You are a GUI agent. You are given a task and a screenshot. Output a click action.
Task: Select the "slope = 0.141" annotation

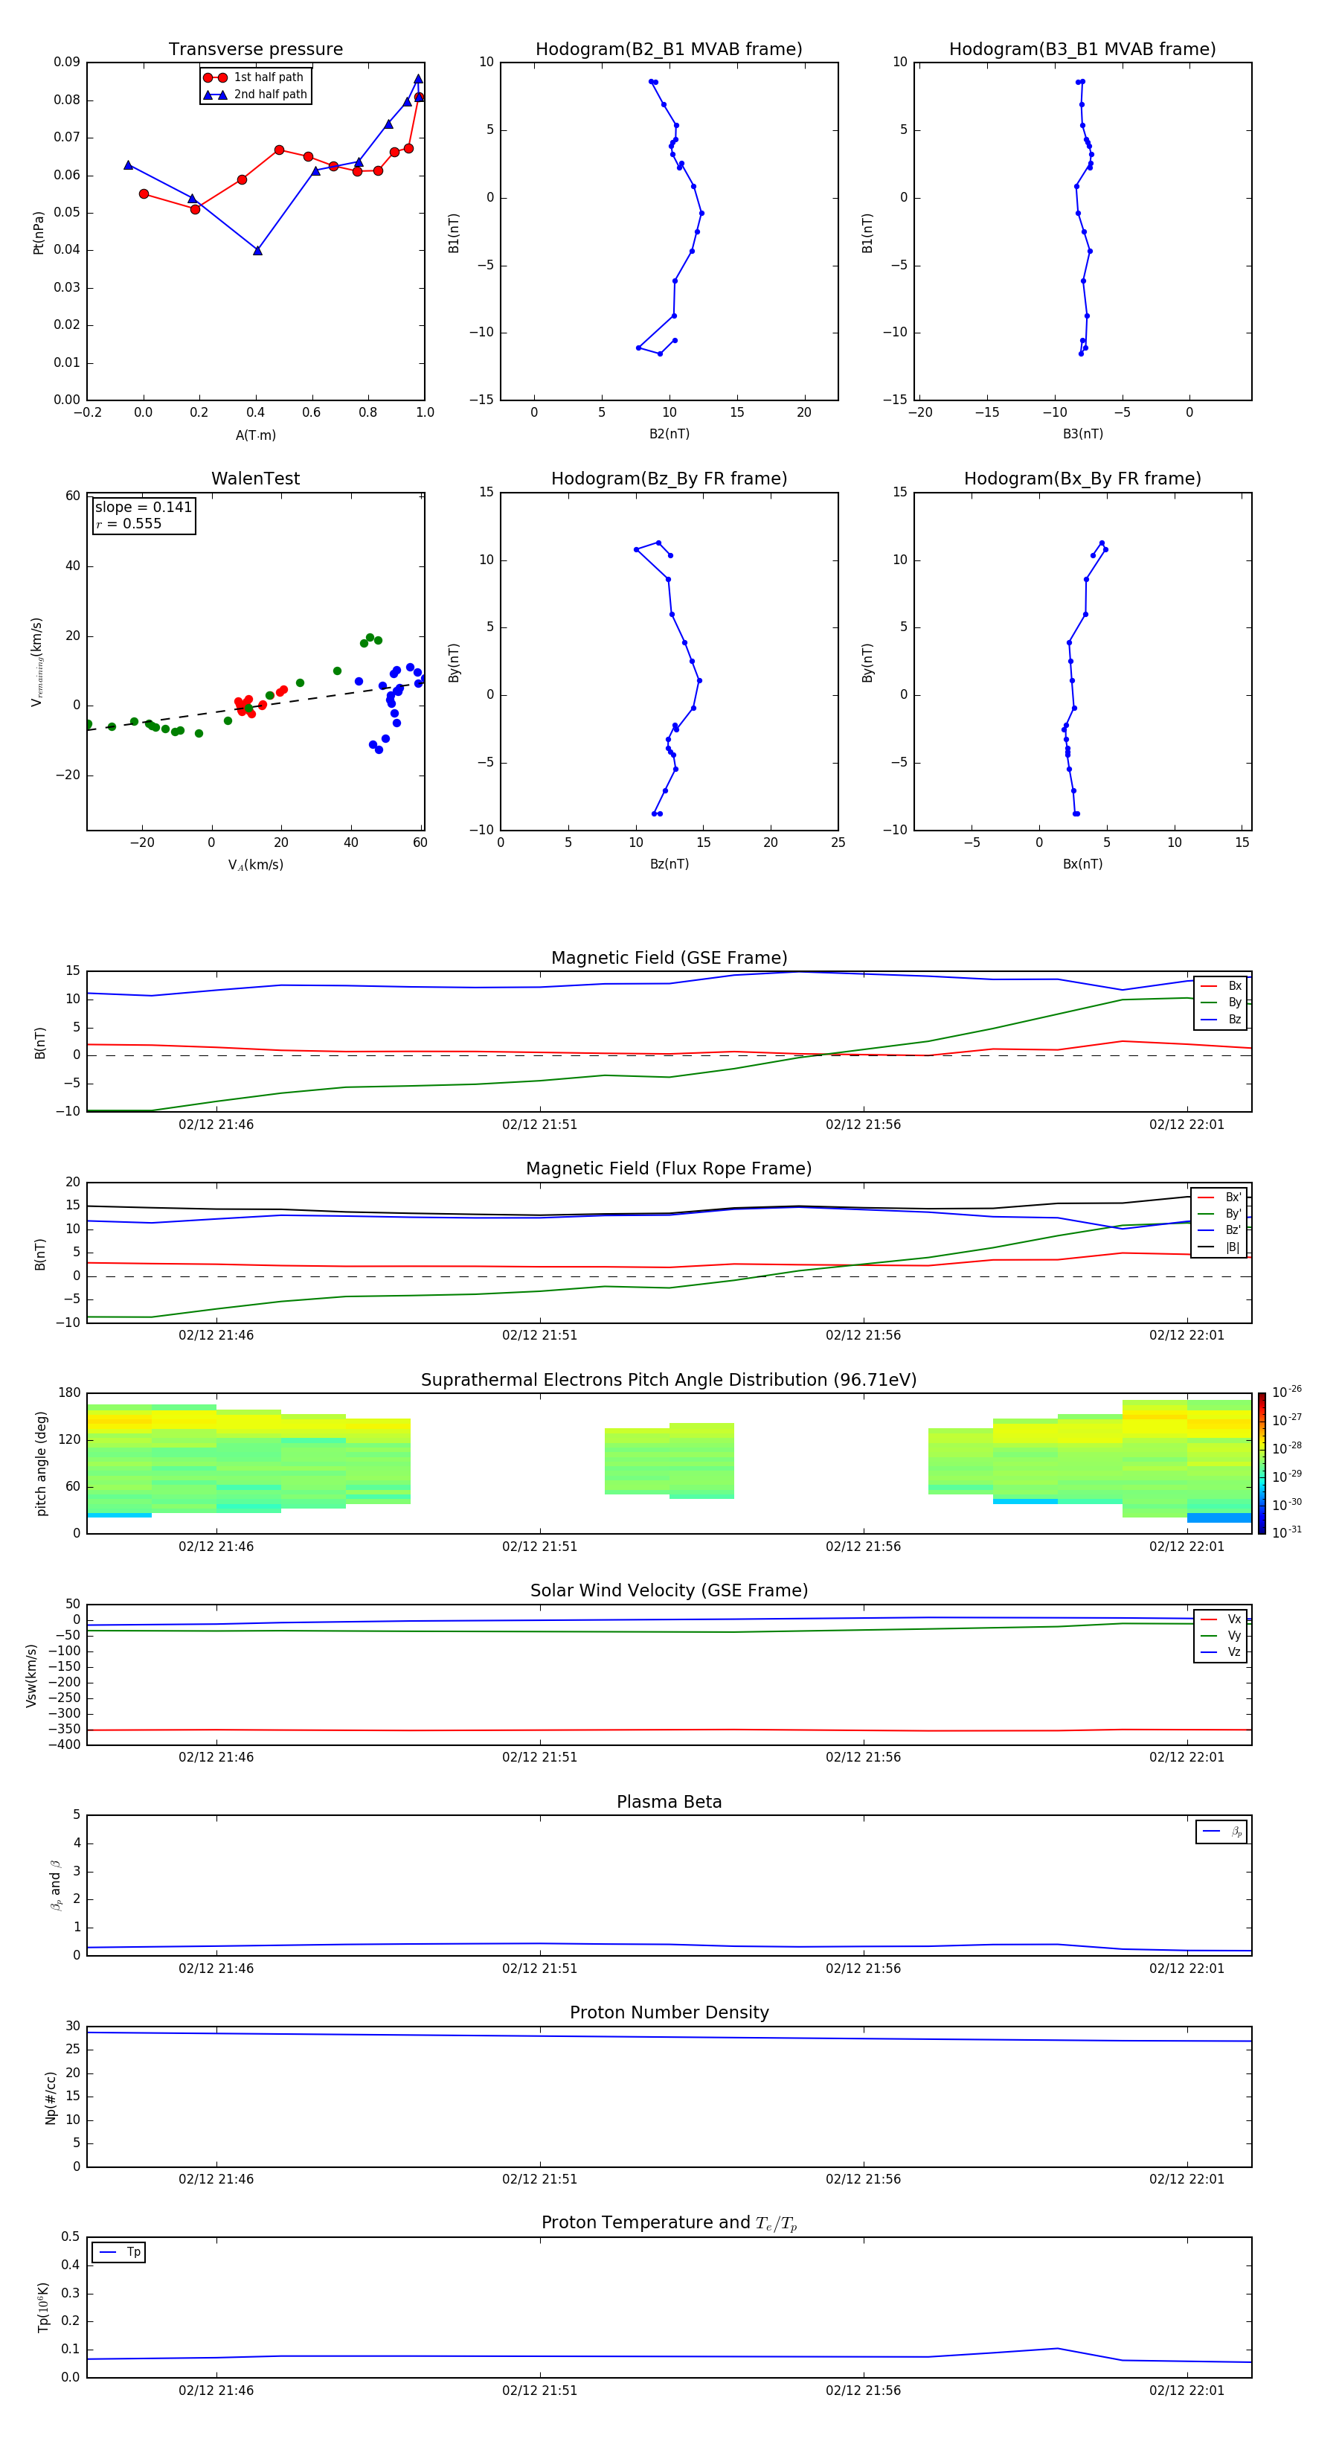pos(143,508)
